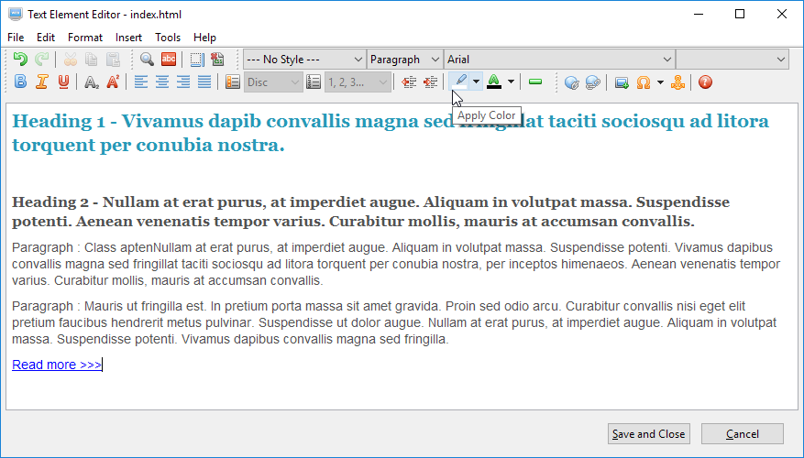
Task: Open the Disc bullet style dropdown
Action: [273, 82]
